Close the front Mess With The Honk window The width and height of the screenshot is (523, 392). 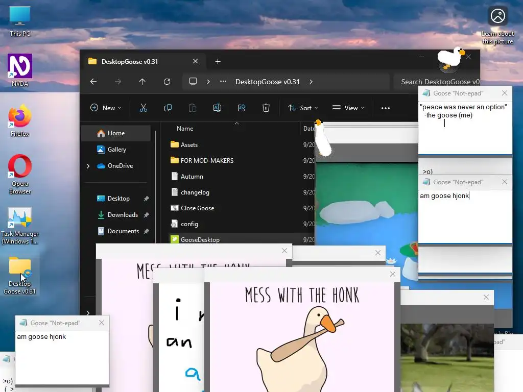pyautogui.click(x=393, y=274)
